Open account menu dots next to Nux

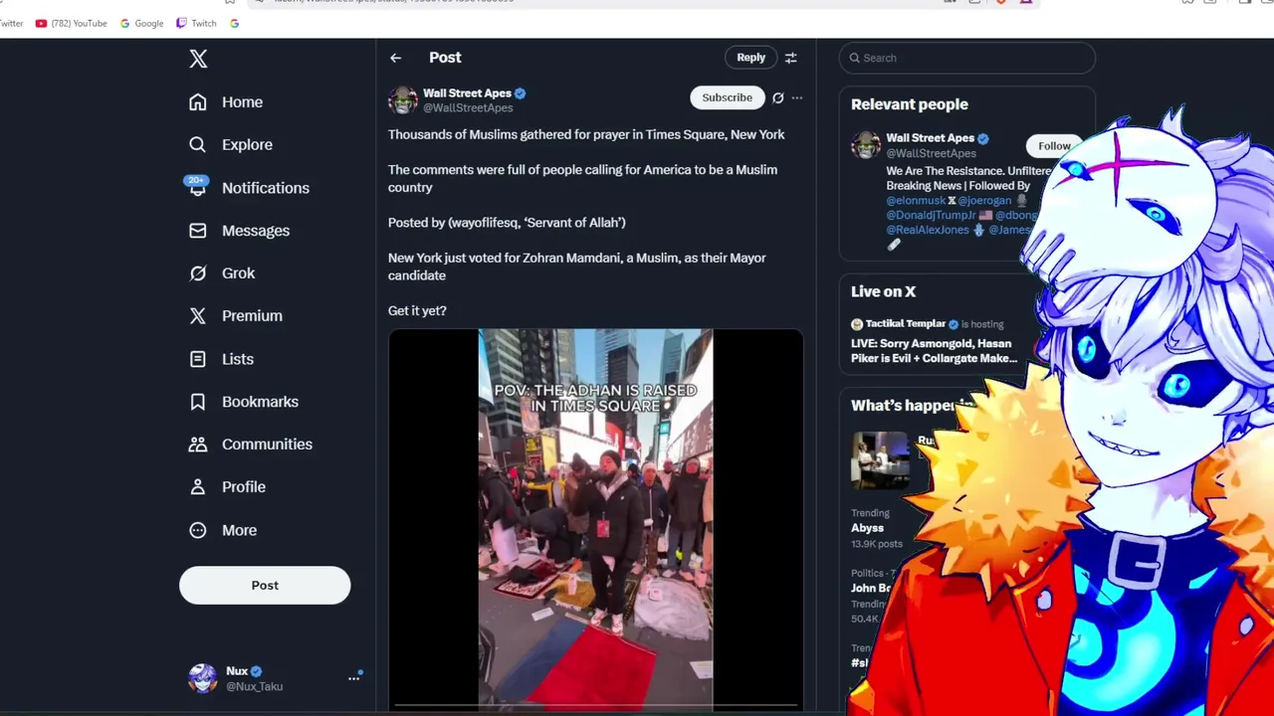[x=353, y=678]
